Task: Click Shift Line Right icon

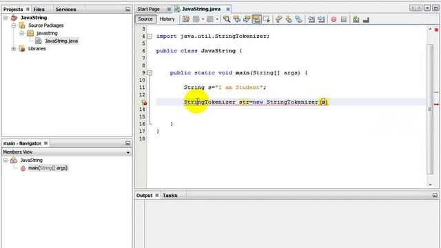Action: click(x=321, y=19)
